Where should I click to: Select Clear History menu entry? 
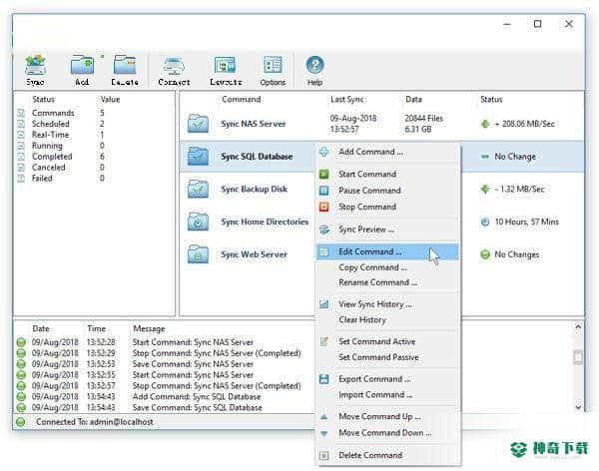[362, 319]
